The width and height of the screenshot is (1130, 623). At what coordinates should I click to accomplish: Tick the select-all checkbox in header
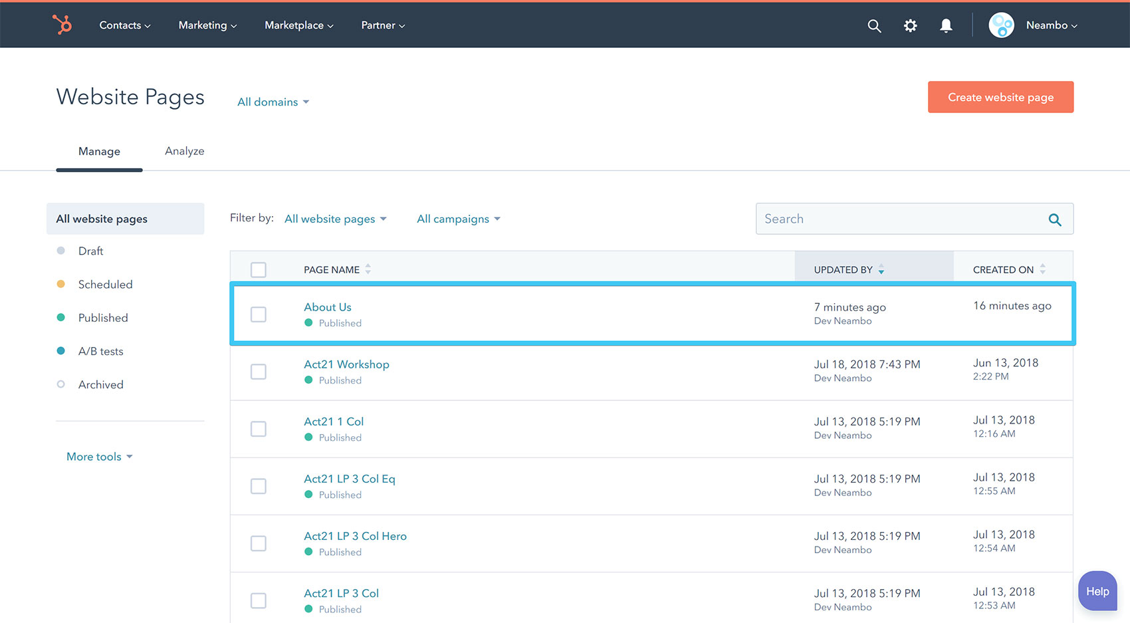click(x=259, y=269)
